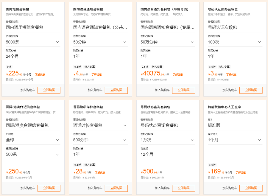This screenshot has height=196, width=268.
Task: Click 了解优惠 next to the 169.15 price
Action: (x=241, y=172)
